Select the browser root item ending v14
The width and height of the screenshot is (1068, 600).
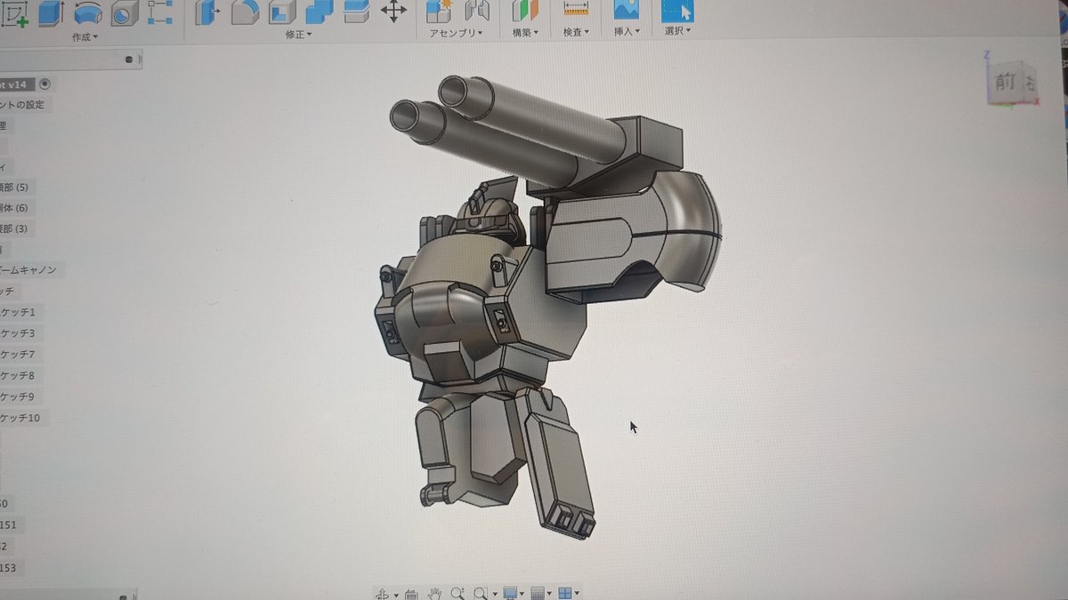click(18, 84)
